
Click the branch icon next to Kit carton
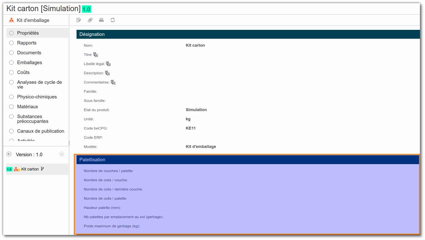pyautogui.click(x=42, y=169)
